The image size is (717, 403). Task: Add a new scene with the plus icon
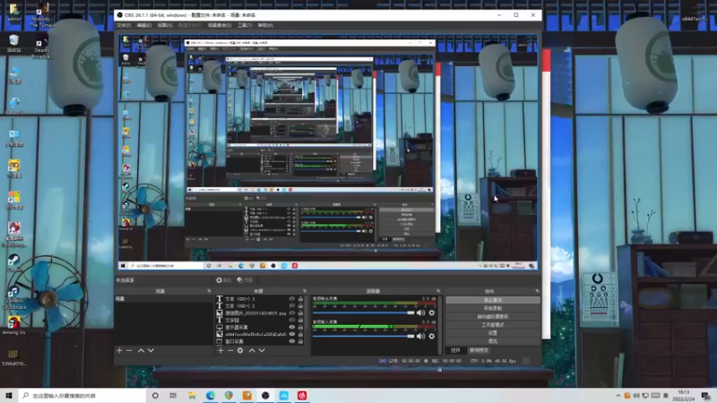point(119,350)
